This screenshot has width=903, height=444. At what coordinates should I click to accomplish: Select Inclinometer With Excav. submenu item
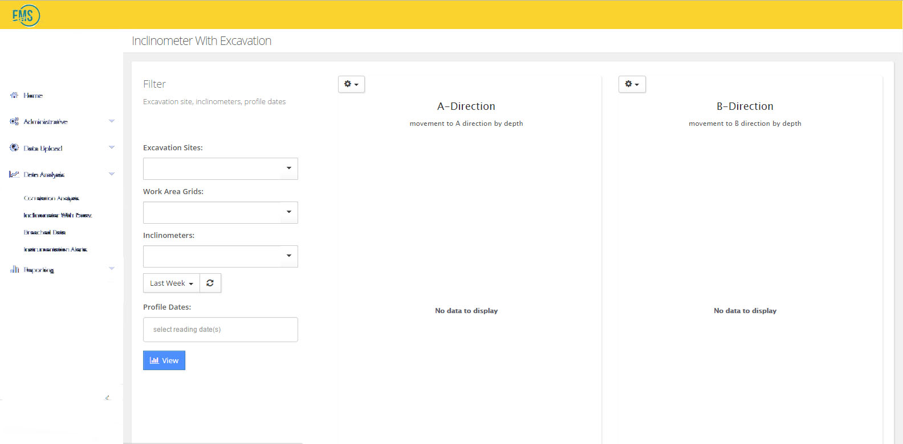click(x=58, y=215)
